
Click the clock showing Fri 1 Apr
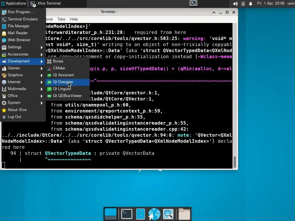271,3
